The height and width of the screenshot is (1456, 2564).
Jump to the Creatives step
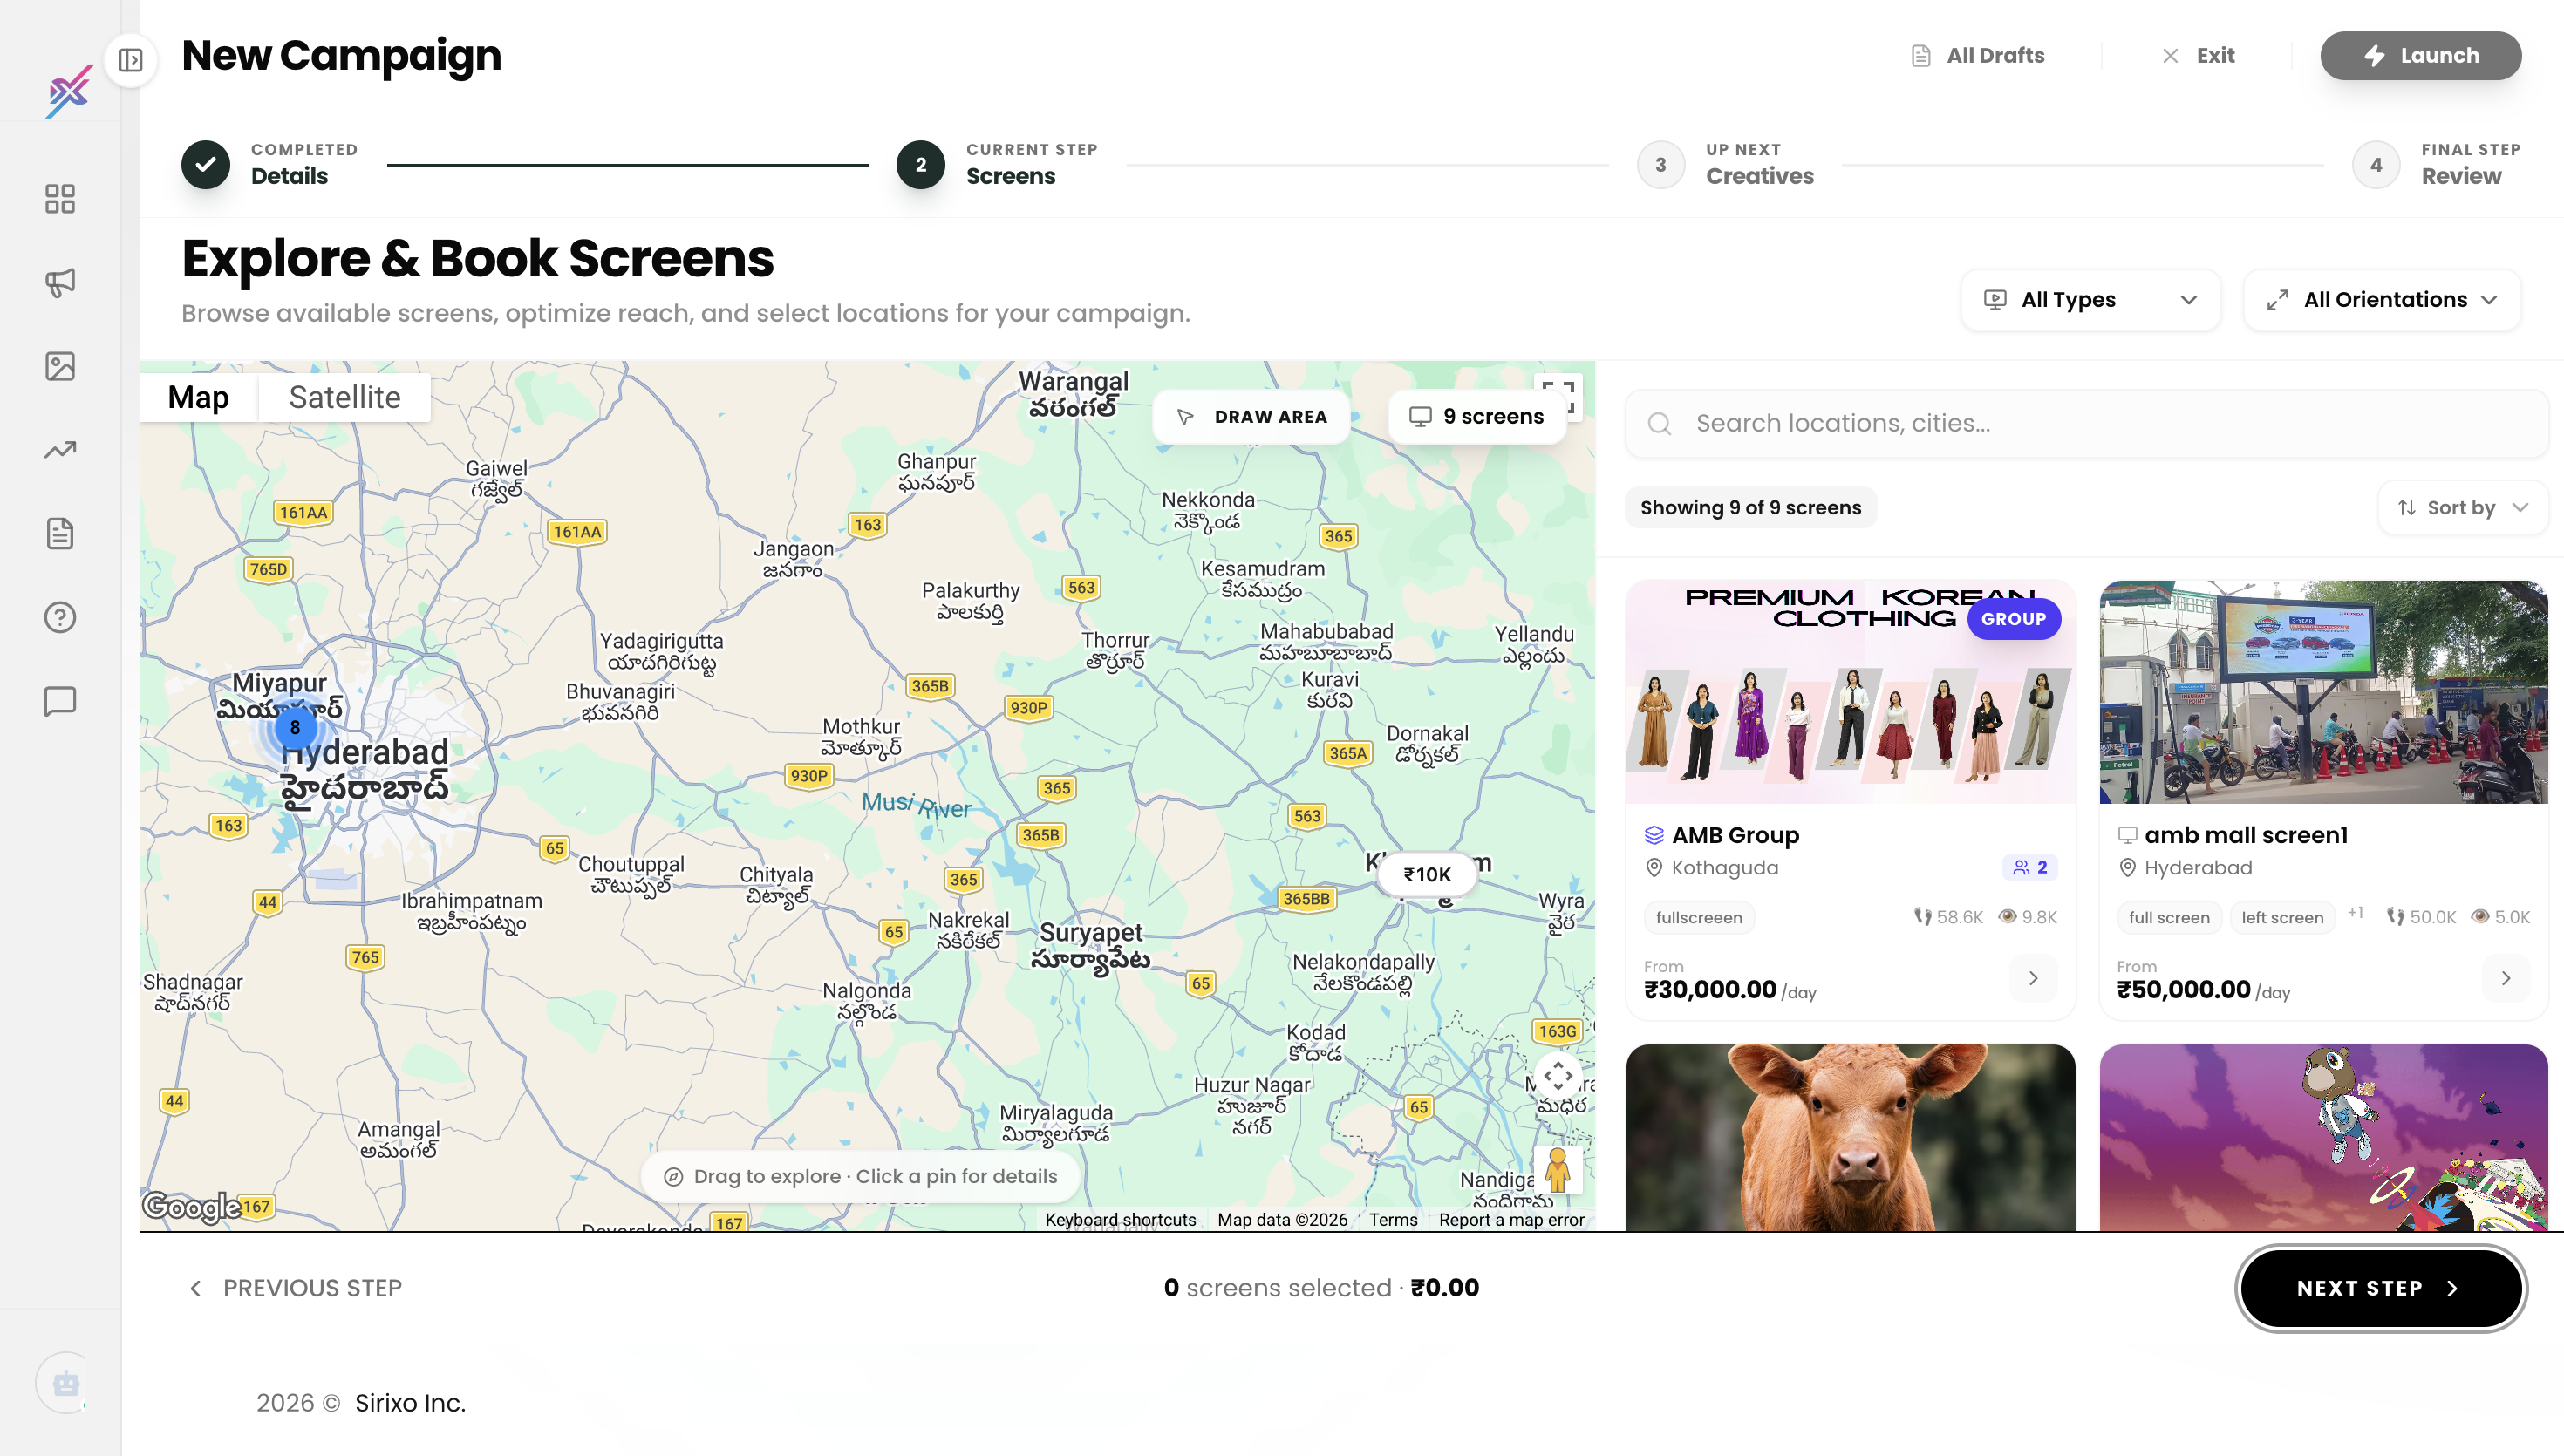[x=1726, y=165]
